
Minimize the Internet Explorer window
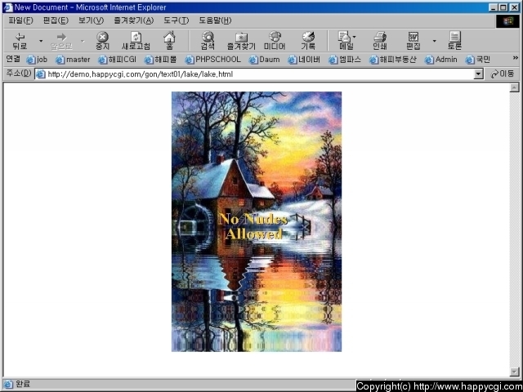click(494, 7)
